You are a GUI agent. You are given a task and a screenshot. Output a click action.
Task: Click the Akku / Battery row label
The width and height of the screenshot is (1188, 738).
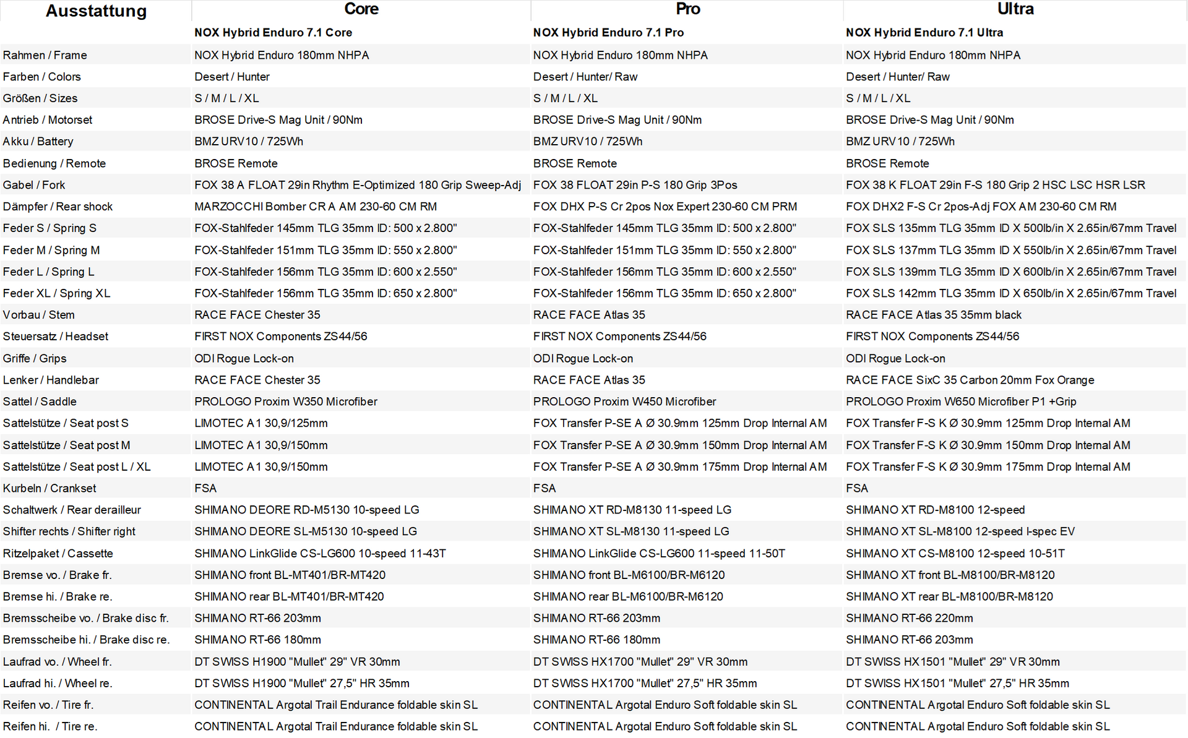[x=38, y=142]
